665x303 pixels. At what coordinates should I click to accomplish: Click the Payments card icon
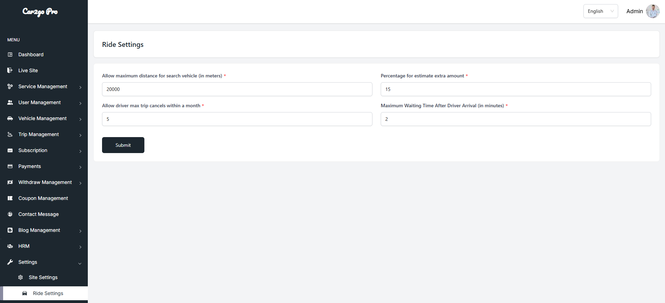[x=10, y=166]
